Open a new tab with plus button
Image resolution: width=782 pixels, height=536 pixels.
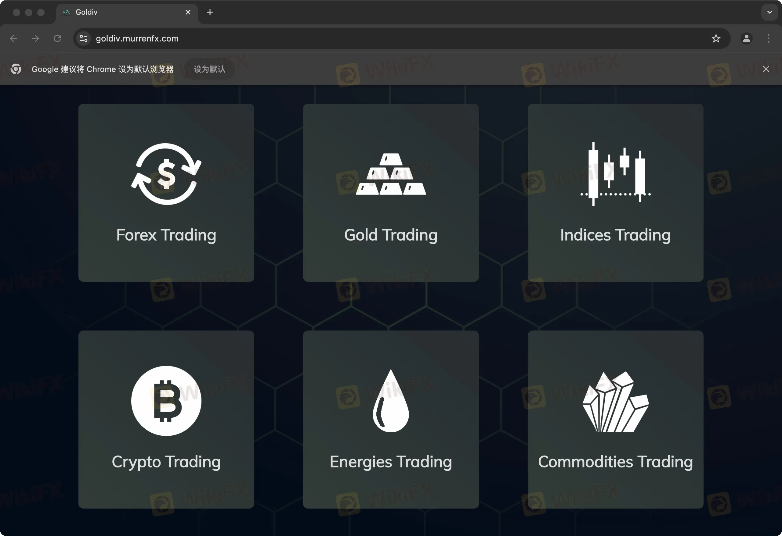tap(210, 13)
